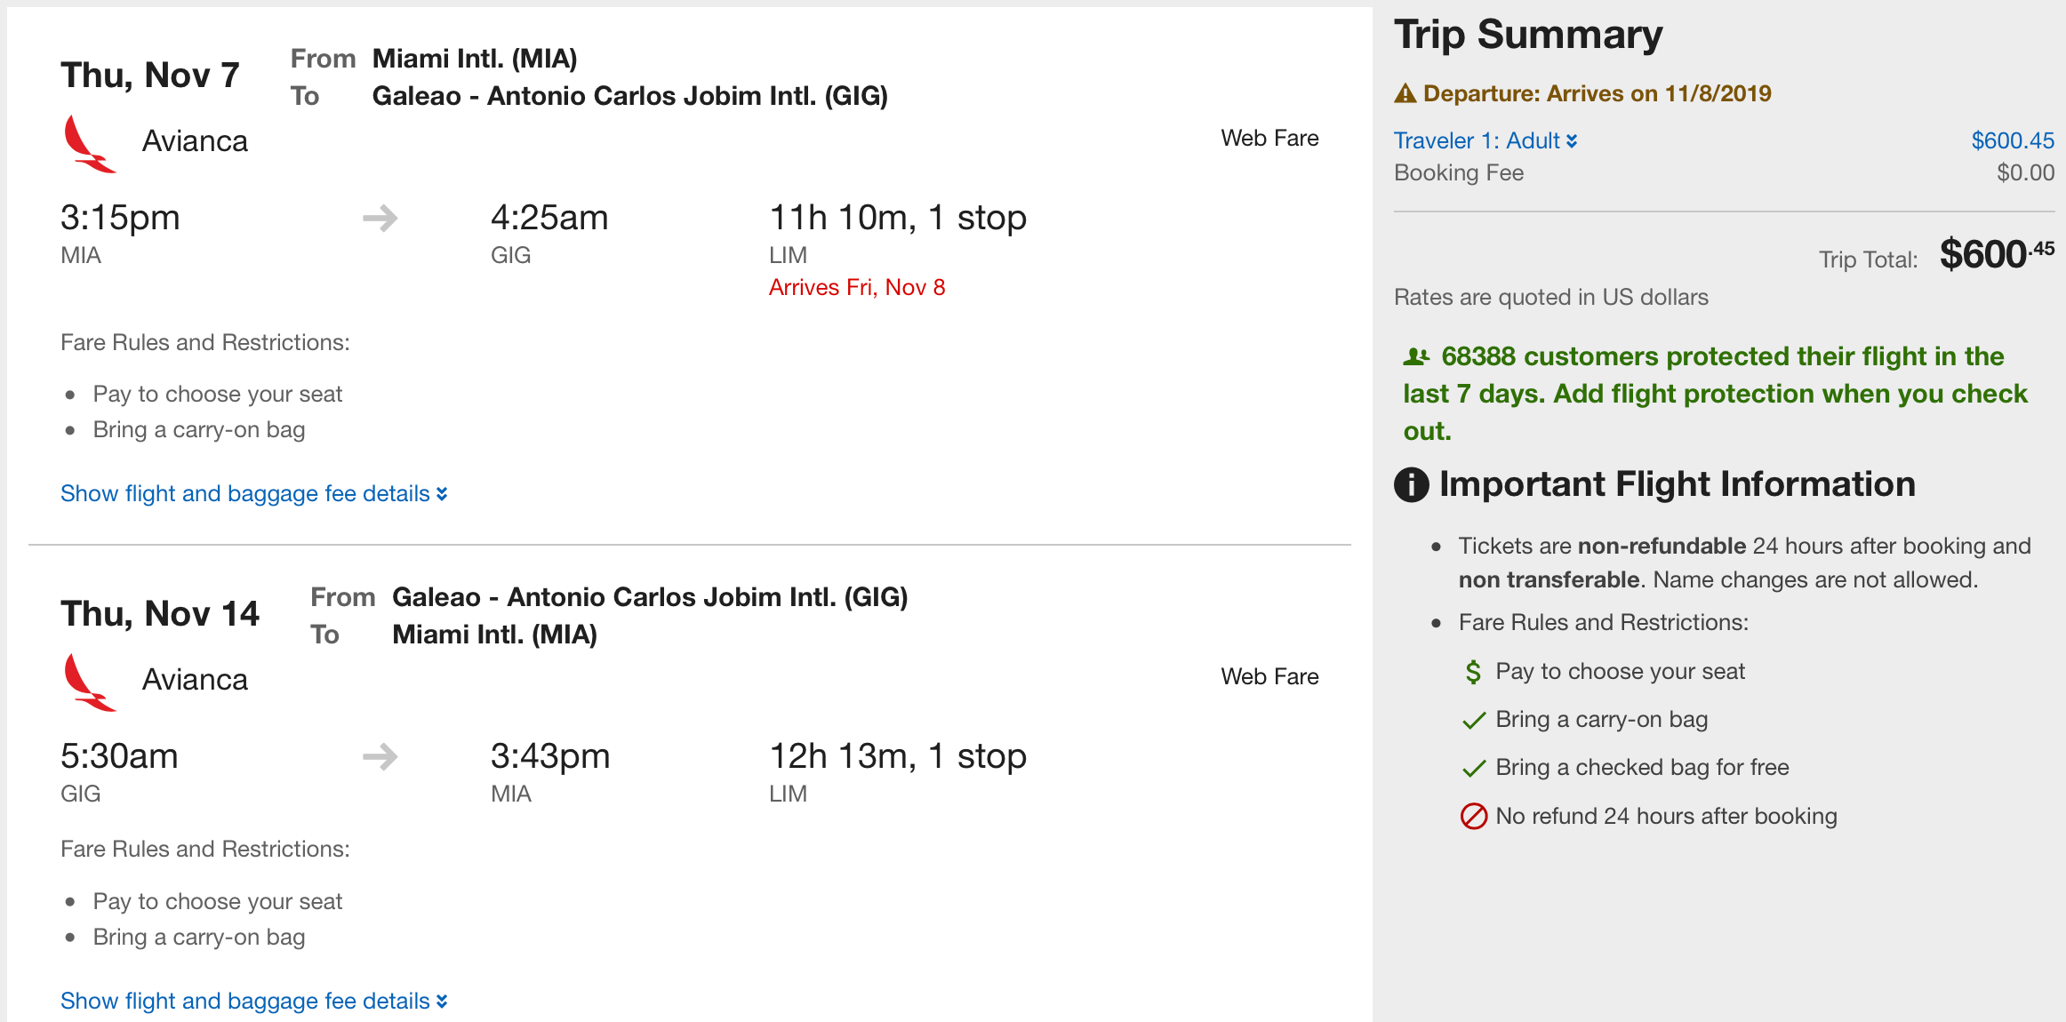Expand return flight and baggage fee details
The image size is (2066, 1022).
253,1001
